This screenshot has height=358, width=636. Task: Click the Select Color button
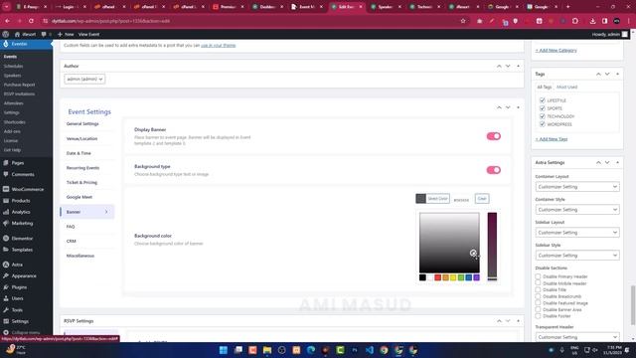433,199
